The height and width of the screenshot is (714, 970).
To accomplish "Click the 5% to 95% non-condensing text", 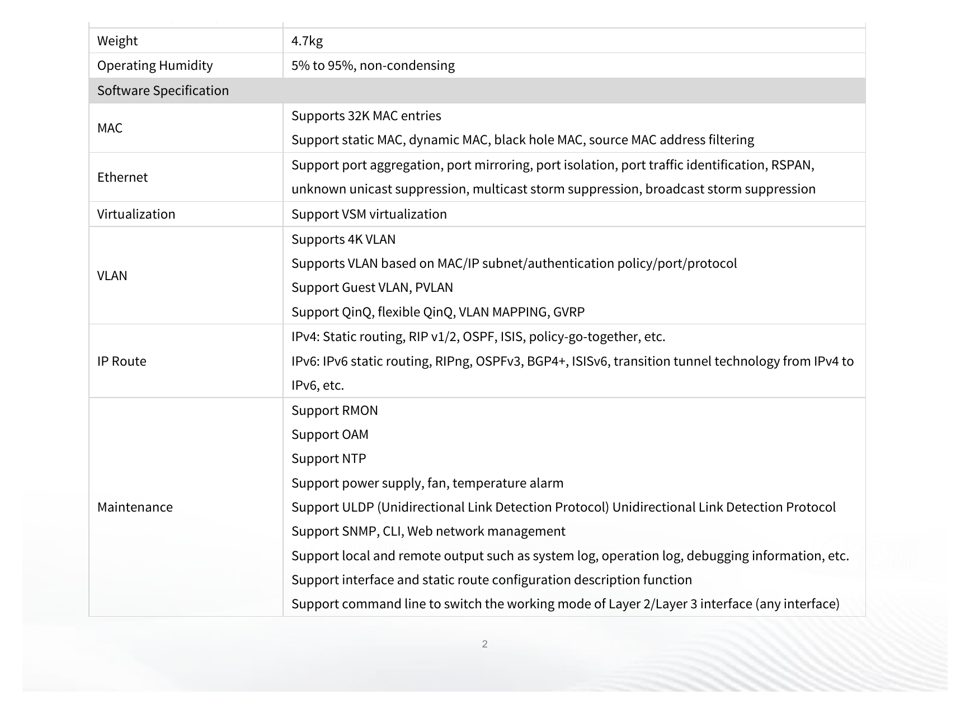I will 373,65.
